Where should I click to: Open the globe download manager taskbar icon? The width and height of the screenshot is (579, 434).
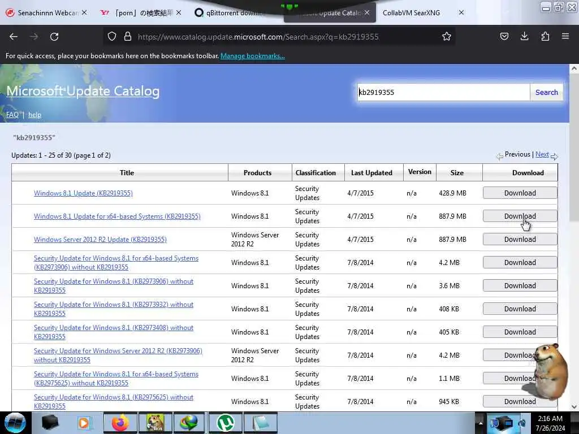[x=189, y=423]
